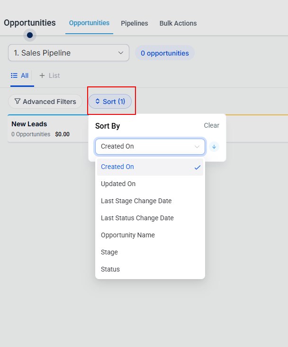Select Stage sort option

[150, 252]
